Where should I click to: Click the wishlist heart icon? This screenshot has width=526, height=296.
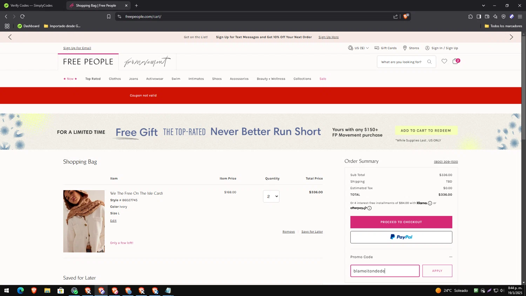click(444, 61)
